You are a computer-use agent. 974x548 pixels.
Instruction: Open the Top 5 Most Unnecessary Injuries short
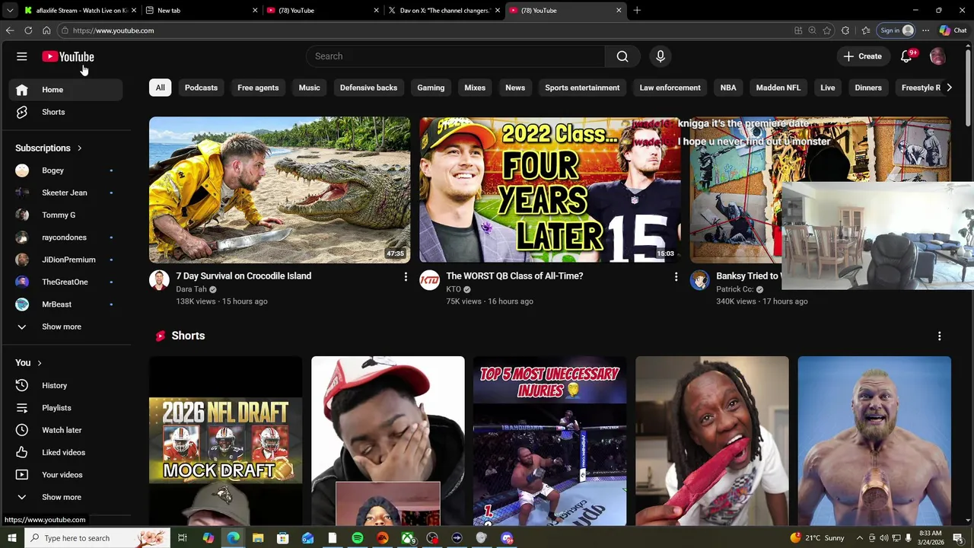(549, 441)
